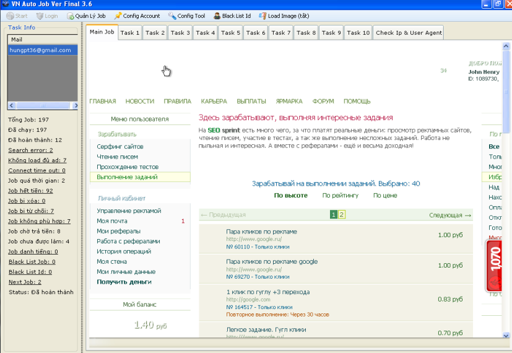Open ЯРМАРКА site menu

pos(289,101)
